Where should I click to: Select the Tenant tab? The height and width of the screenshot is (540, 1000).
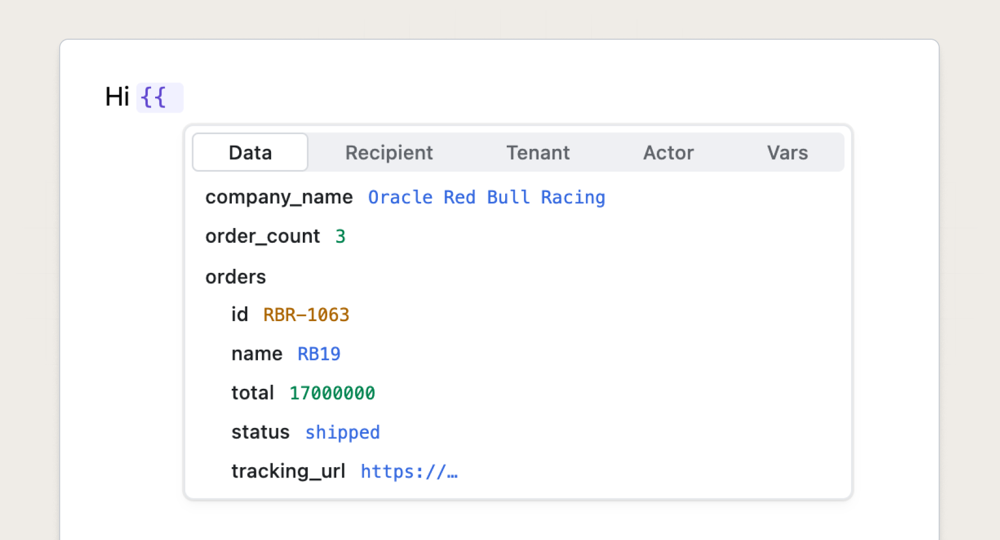pyautogui.click(x=538, y=152)
